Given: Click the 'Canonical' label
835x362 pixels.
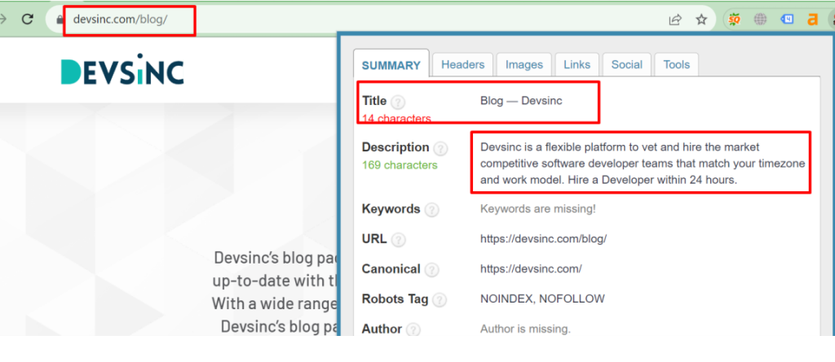Looking at the screenshot, I should [391, 269].
